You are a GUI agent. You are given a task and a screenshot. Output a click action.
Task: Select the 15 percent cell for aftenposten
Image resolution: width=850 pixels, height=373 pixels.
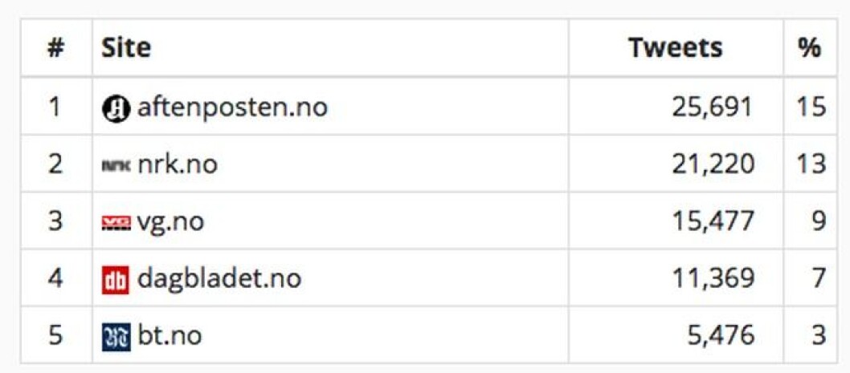811,107
